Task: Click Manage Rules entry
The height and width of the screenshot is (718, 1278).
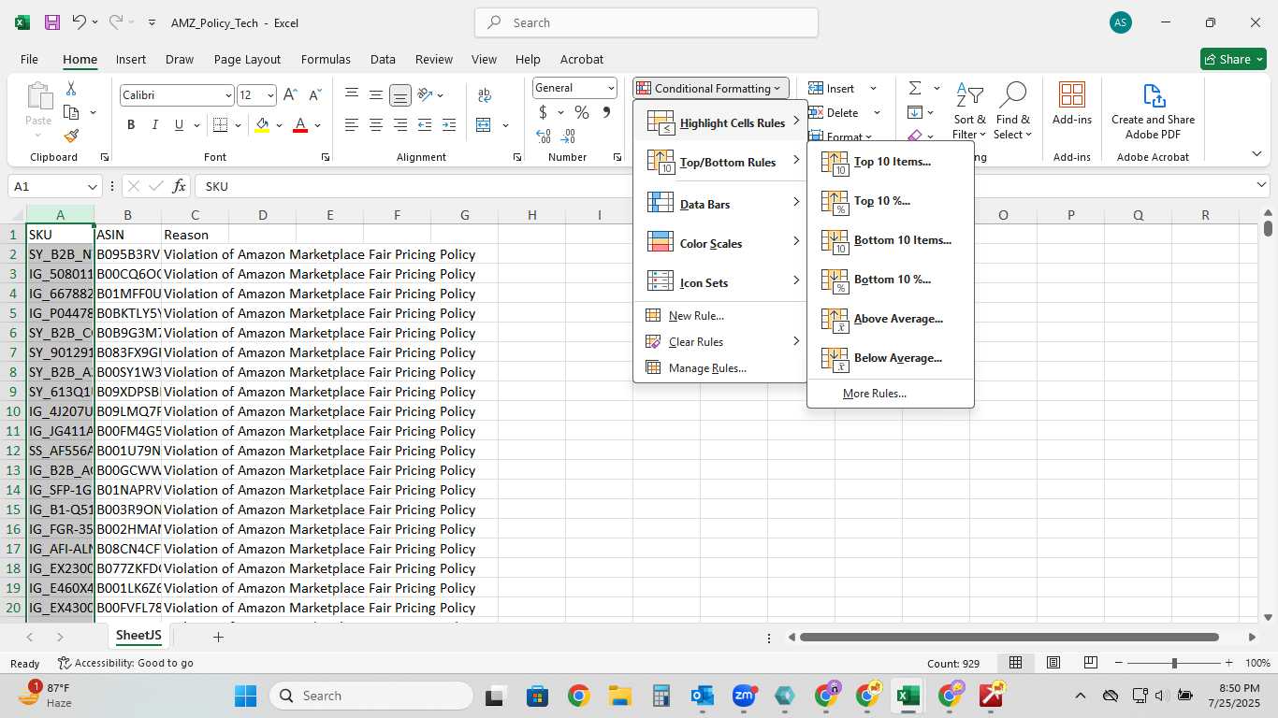Action: coord(720,368)
